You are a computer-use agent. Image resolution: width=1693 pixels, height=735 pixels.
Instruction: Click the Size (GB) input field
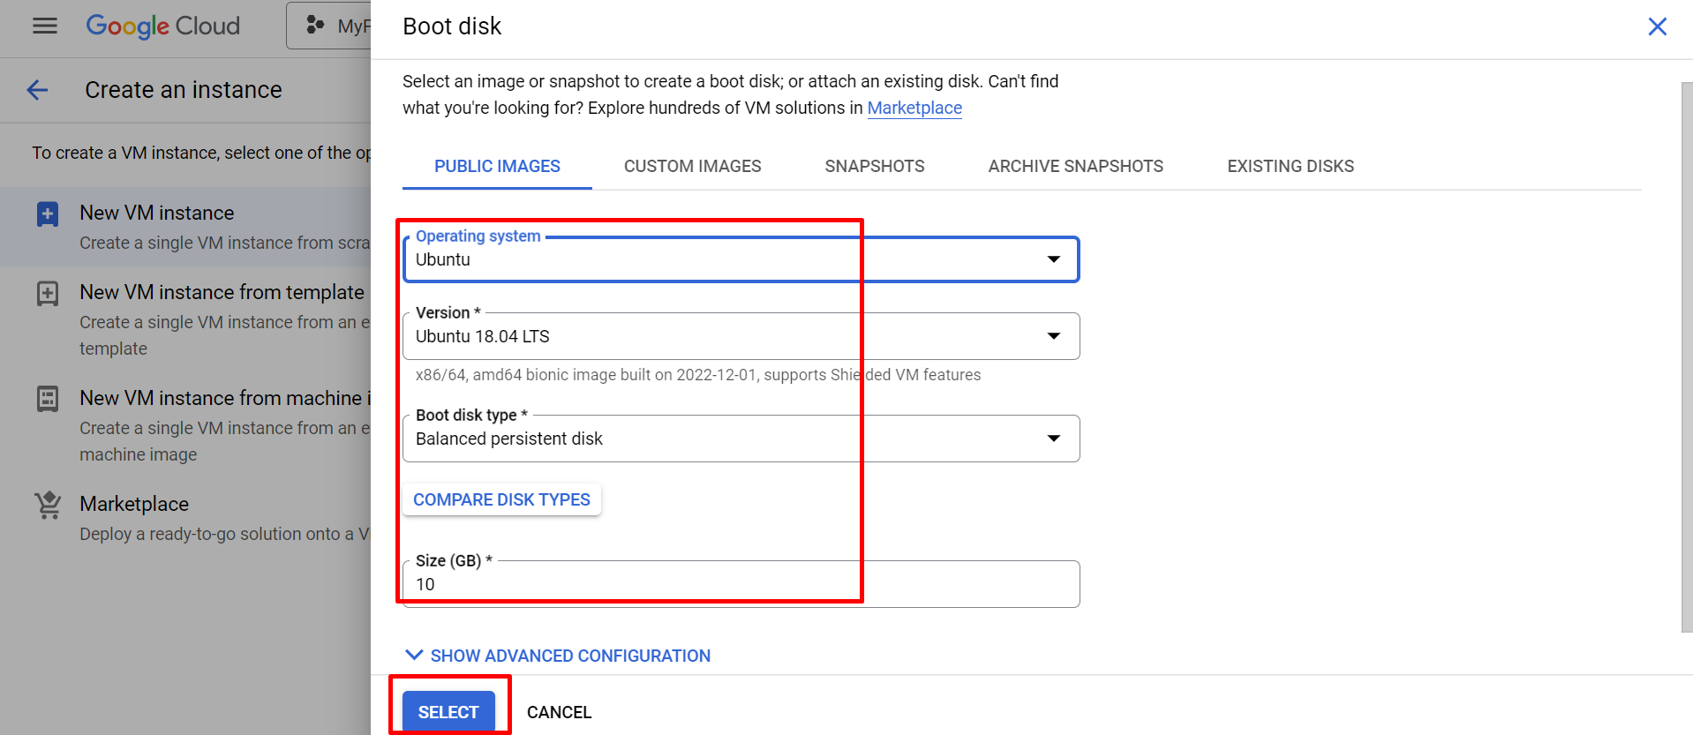coord(741,584)
